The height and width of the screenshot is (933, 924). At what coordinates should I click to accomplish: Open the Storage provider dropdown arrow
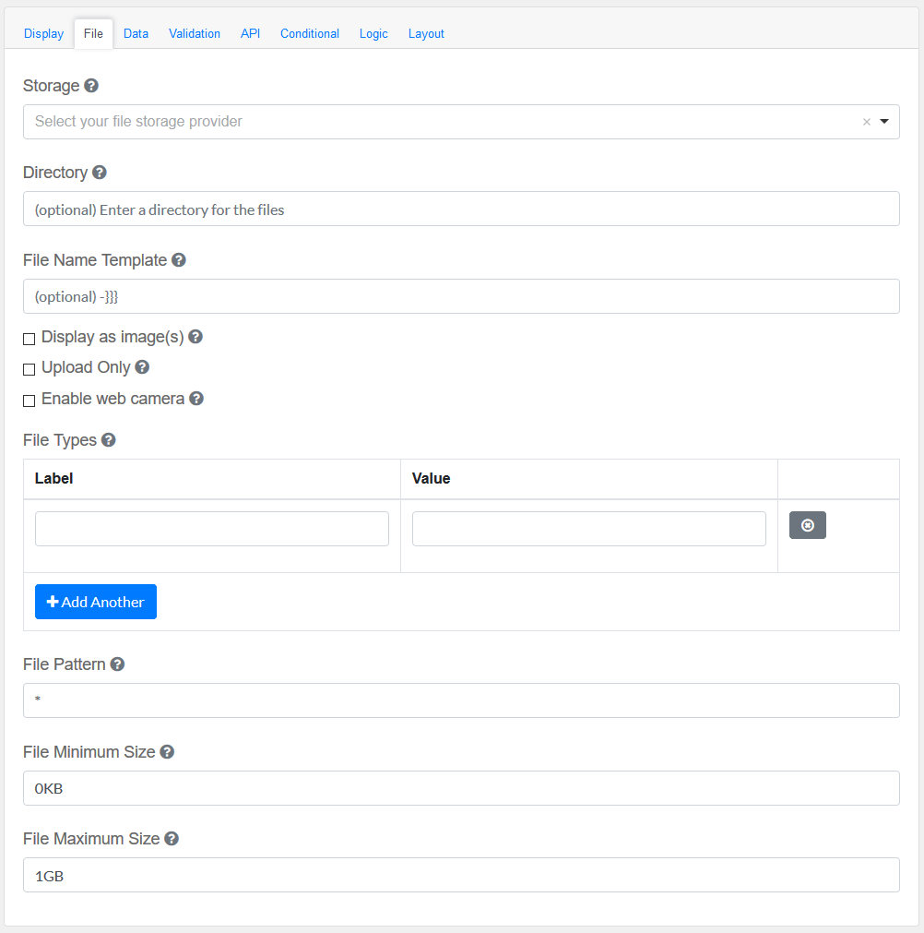point(884,122)
